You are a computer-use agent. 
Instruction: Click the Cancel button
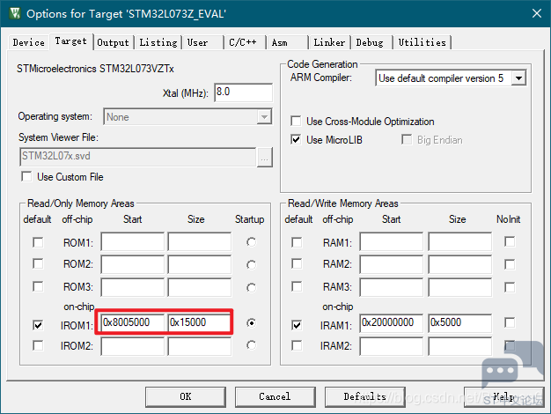275,396
